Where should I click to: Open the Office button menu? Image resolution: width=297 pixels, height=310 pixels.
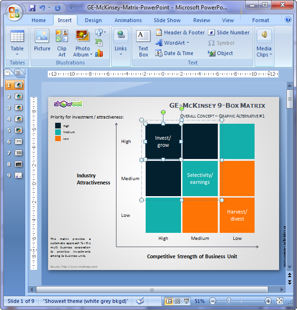(14, 12)
